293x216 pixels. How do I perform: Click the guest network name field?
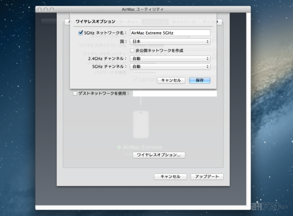click(175, 93)
